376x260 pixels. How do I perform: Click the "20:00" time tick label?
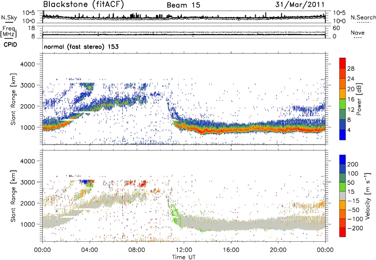coord(278,250)
